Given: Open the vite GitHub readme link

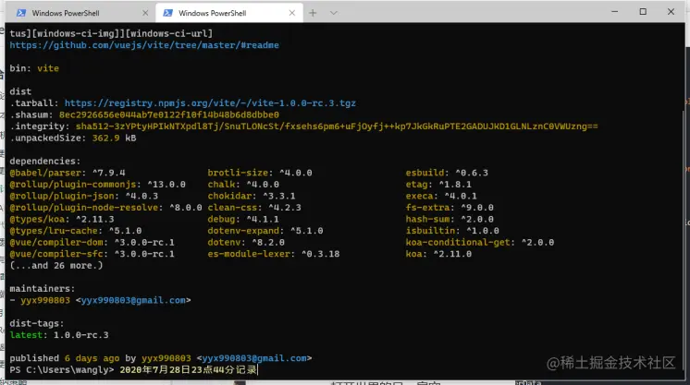Looking at the screenshot, I should point(144,45).
